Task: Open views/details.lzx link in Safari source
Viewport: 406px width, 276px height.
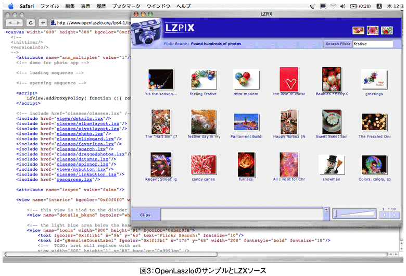Action: [x=80, y=118]
